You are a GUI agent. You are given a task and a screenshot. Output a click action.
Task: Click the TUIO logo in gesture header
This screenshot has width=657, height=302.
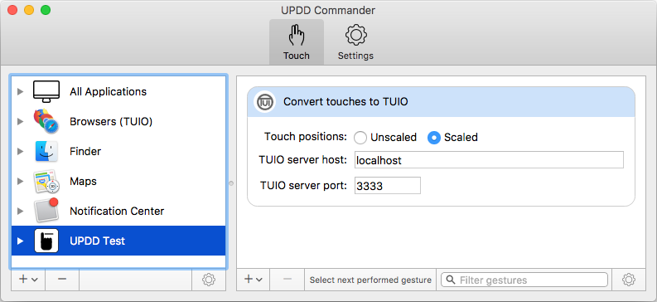(x=265, y=101)
